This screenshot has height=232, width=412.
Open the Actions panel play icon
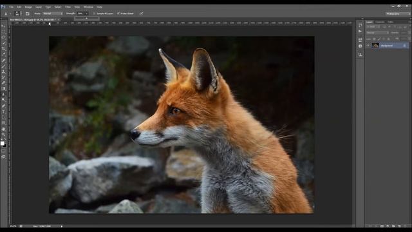[x=360, y=32]
